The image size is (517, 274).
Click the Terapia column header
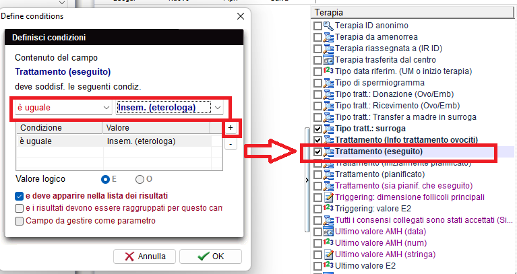[412, 13]
